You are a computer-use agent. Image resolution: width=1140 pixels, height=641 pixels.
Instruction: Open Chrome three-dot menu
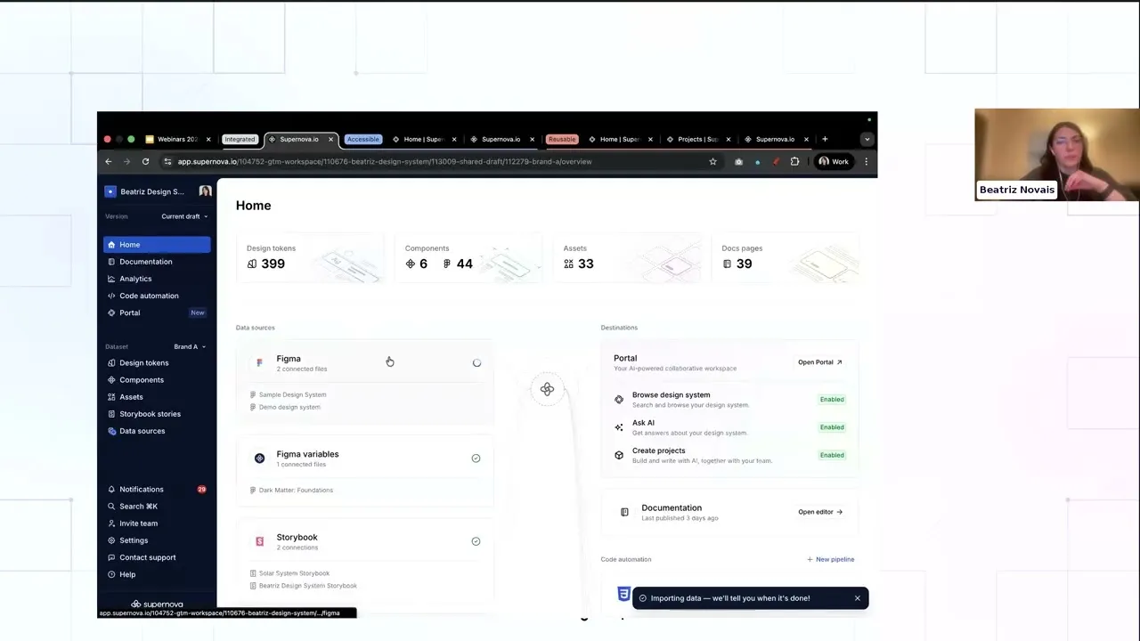[x=866, y=162]
